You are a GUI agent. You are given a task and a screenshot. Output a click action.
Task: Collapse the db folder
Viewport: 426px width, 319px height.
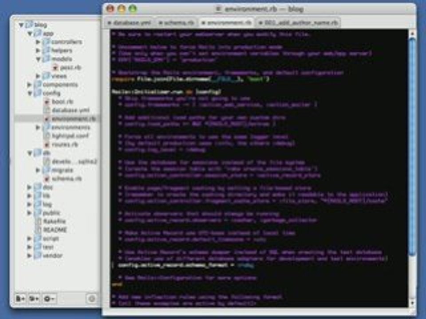[30, 153]
